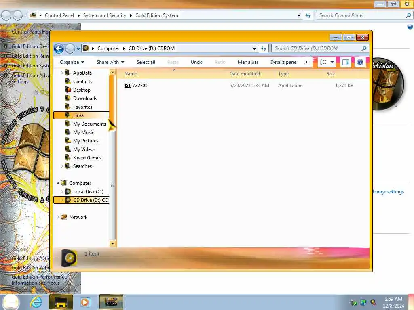Open Saved Games in the navigation tree

(87, 158)
